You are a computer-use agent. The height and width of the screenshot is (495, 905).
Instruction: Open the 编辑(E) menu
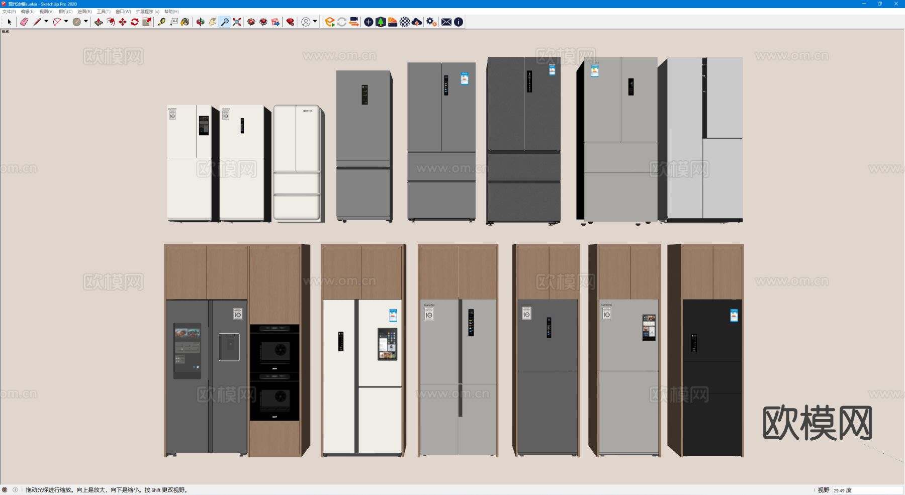28,12
